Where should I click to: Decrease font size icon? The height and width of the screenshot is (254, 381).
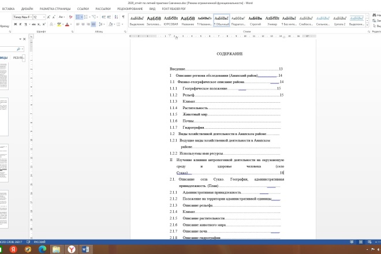[54, 17]
